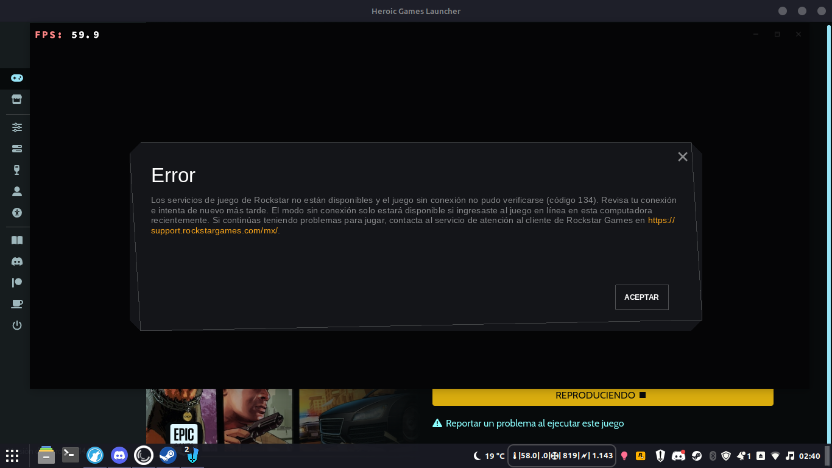
Task: Click the REPRODUCIENDO stop button
Action: pos(603,395)
